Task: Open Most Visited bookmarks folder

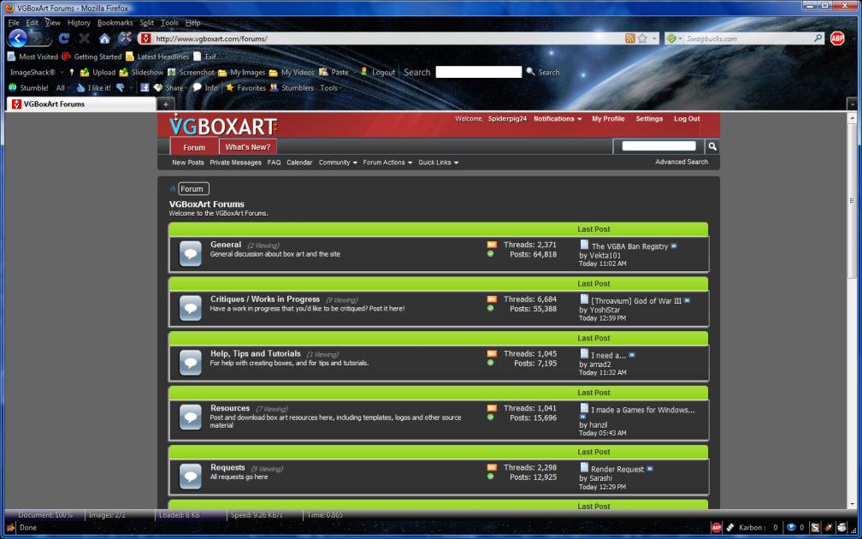Action: click(x=32, y=56)
